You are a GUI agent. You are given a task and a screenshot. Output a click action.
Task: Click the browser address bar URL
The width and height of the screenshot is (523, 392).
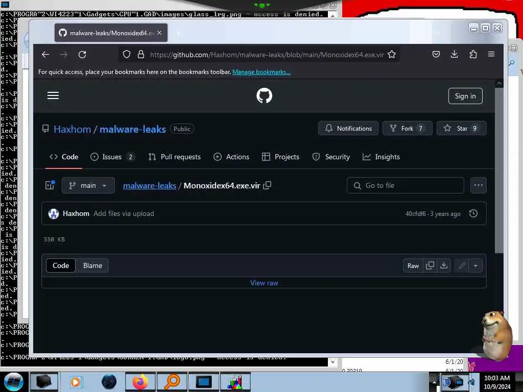[x=267, y=55]
